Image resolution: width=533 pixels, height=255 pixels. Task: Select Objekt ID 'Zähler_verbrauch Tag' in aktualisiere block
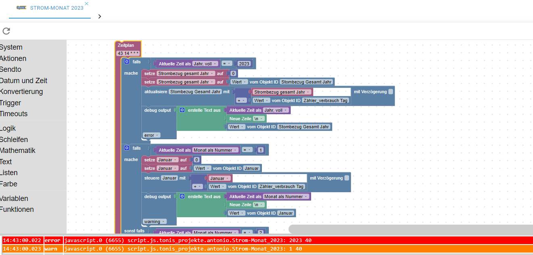pos(325,100)
